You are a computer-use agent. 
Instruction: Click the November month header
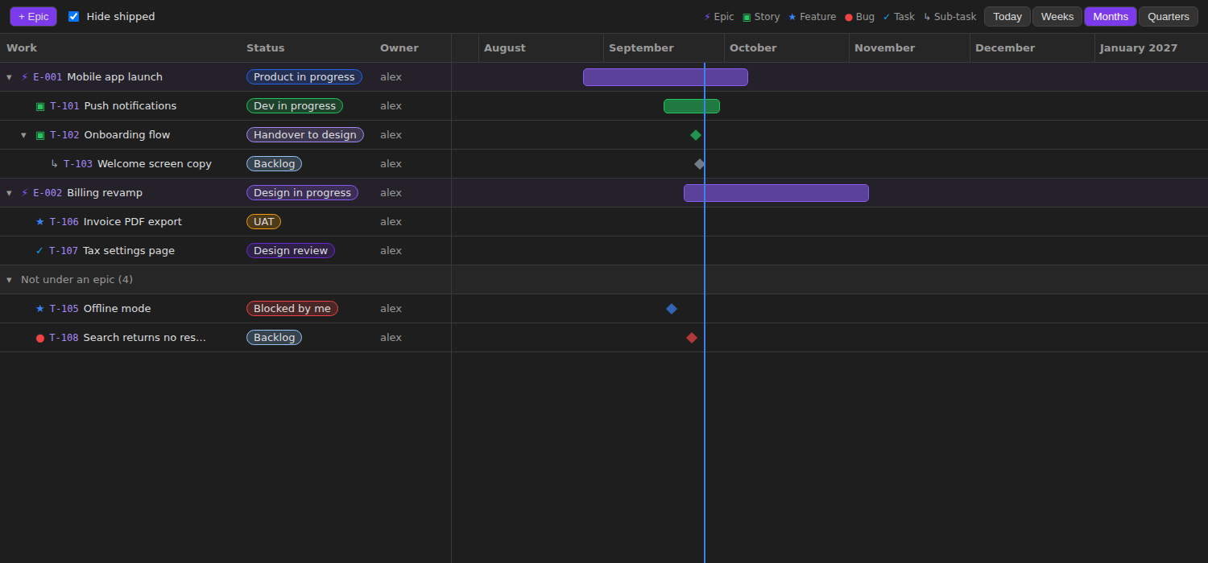pyautogui.click(x=910, y=48)
